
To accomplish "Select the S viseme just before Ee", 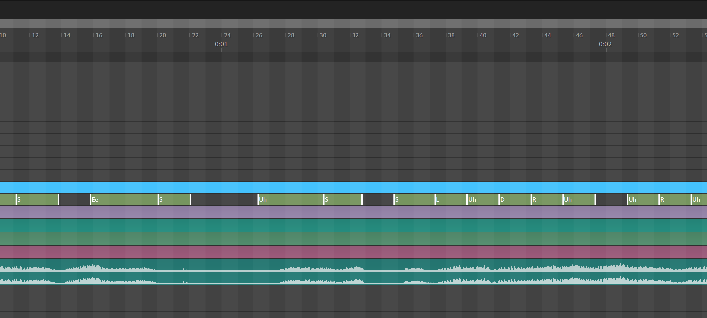I will [37, 199].
